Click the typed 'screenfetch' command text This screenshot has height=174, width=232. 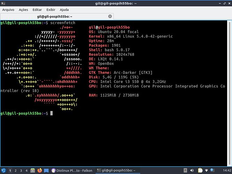click(63, 23)
